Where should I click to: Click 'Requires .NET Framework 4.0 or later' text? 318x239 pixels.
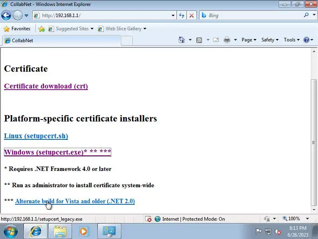58,169
